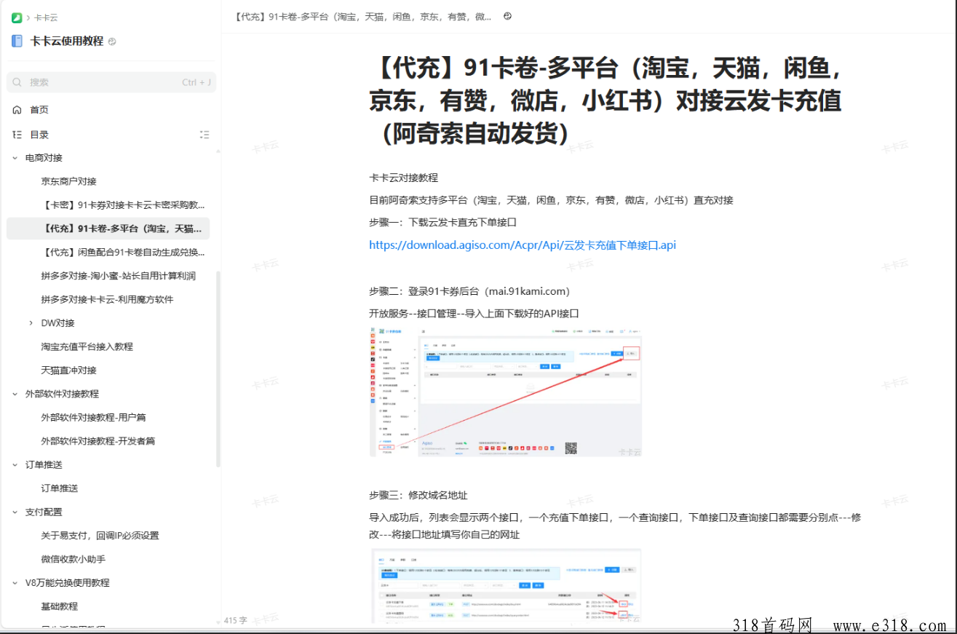Image resolution: width=957 pixels, height=634 pixels.
Task: Open 淘宝充值平台接入教程
Action: coord(87,346)
